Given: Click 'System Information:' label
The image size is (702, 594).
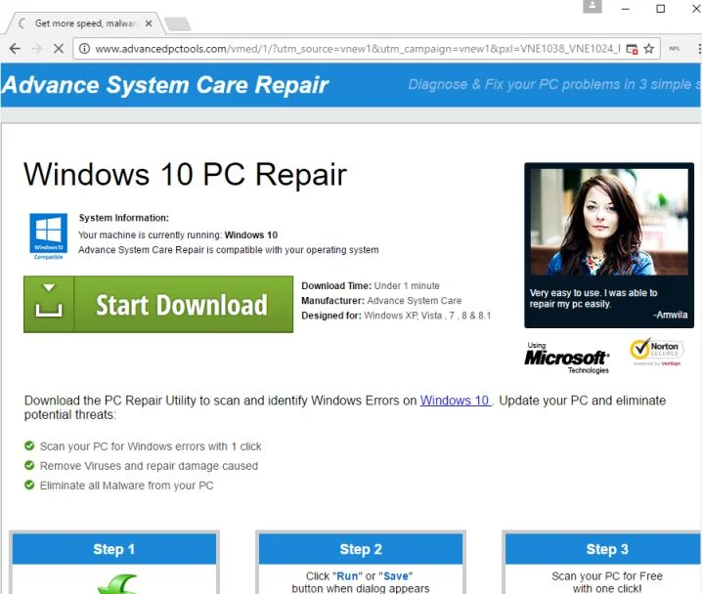Looking at the screenshot, I should (x=124, y=218).
